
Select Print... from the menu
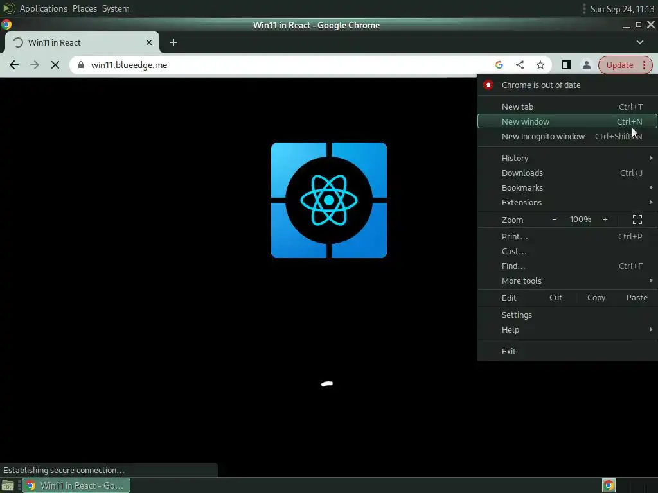pos(567,236)
